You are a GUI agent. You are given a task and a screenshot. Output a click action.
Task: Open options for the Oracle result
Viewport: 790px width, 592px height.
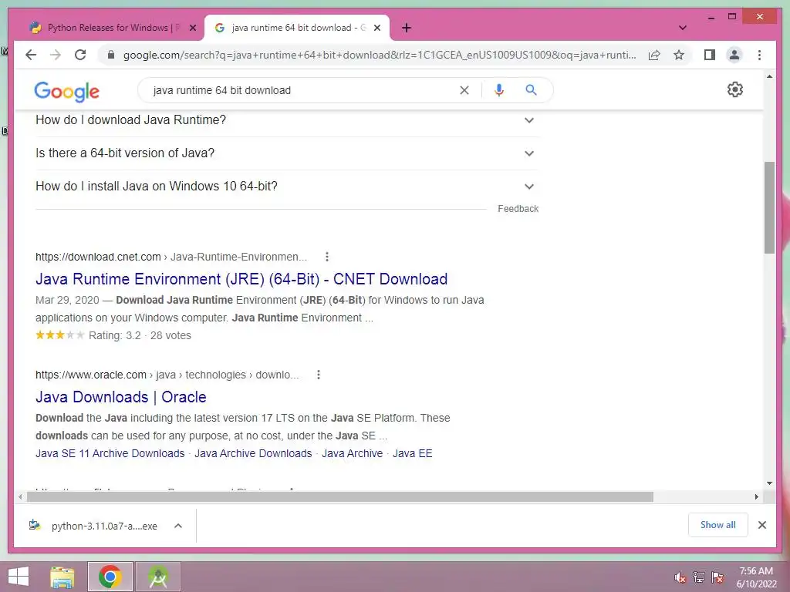click(x=319, y=375)
